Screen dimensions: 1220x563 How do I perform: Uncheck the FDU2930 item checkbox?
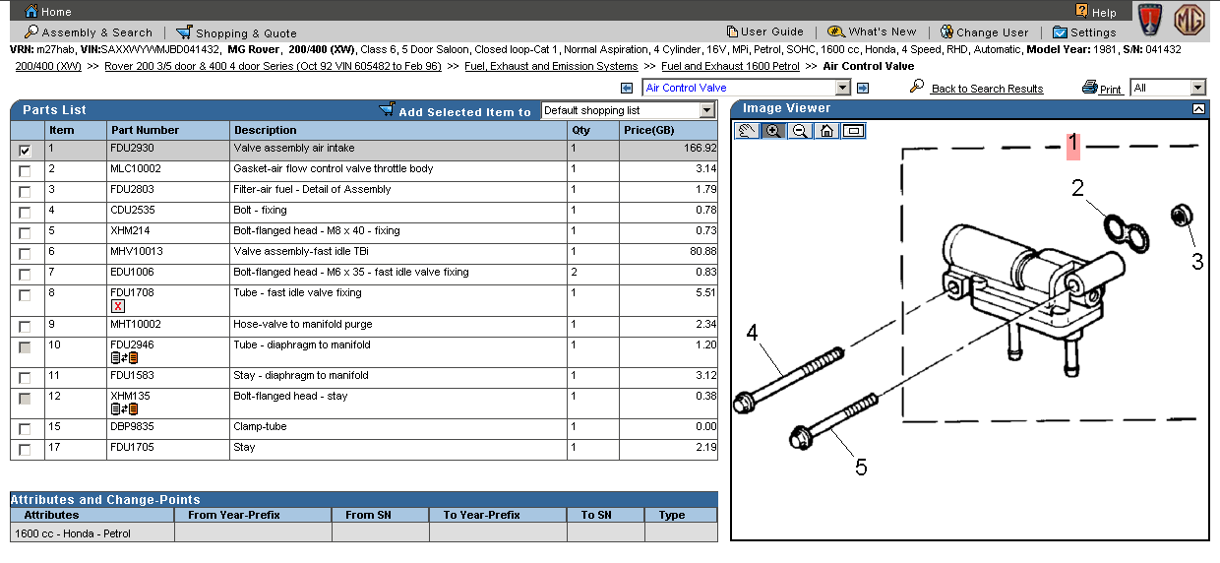(x=25, y=151)
